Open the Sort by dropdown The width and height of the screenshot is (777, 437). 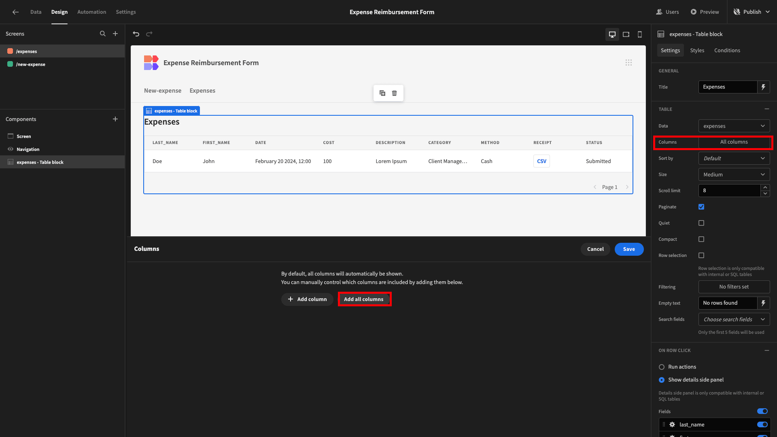(734, 158)
